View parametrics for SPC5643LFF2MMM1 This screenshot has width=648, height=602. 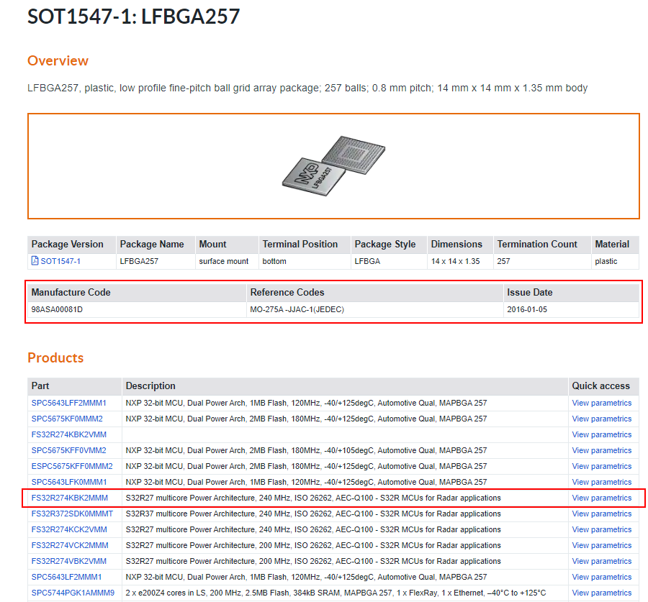coord(601,403)
